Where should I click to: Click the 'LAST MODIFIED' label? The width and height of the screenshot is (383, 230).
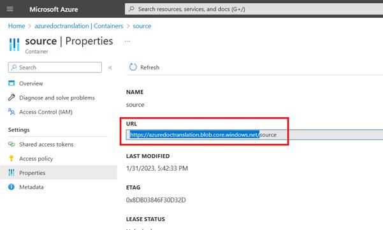148,156
